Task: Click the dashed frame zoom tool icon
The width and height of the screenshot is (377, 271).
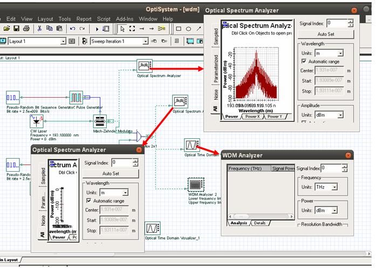Action: pyautogui.click(x=132, y=29)
